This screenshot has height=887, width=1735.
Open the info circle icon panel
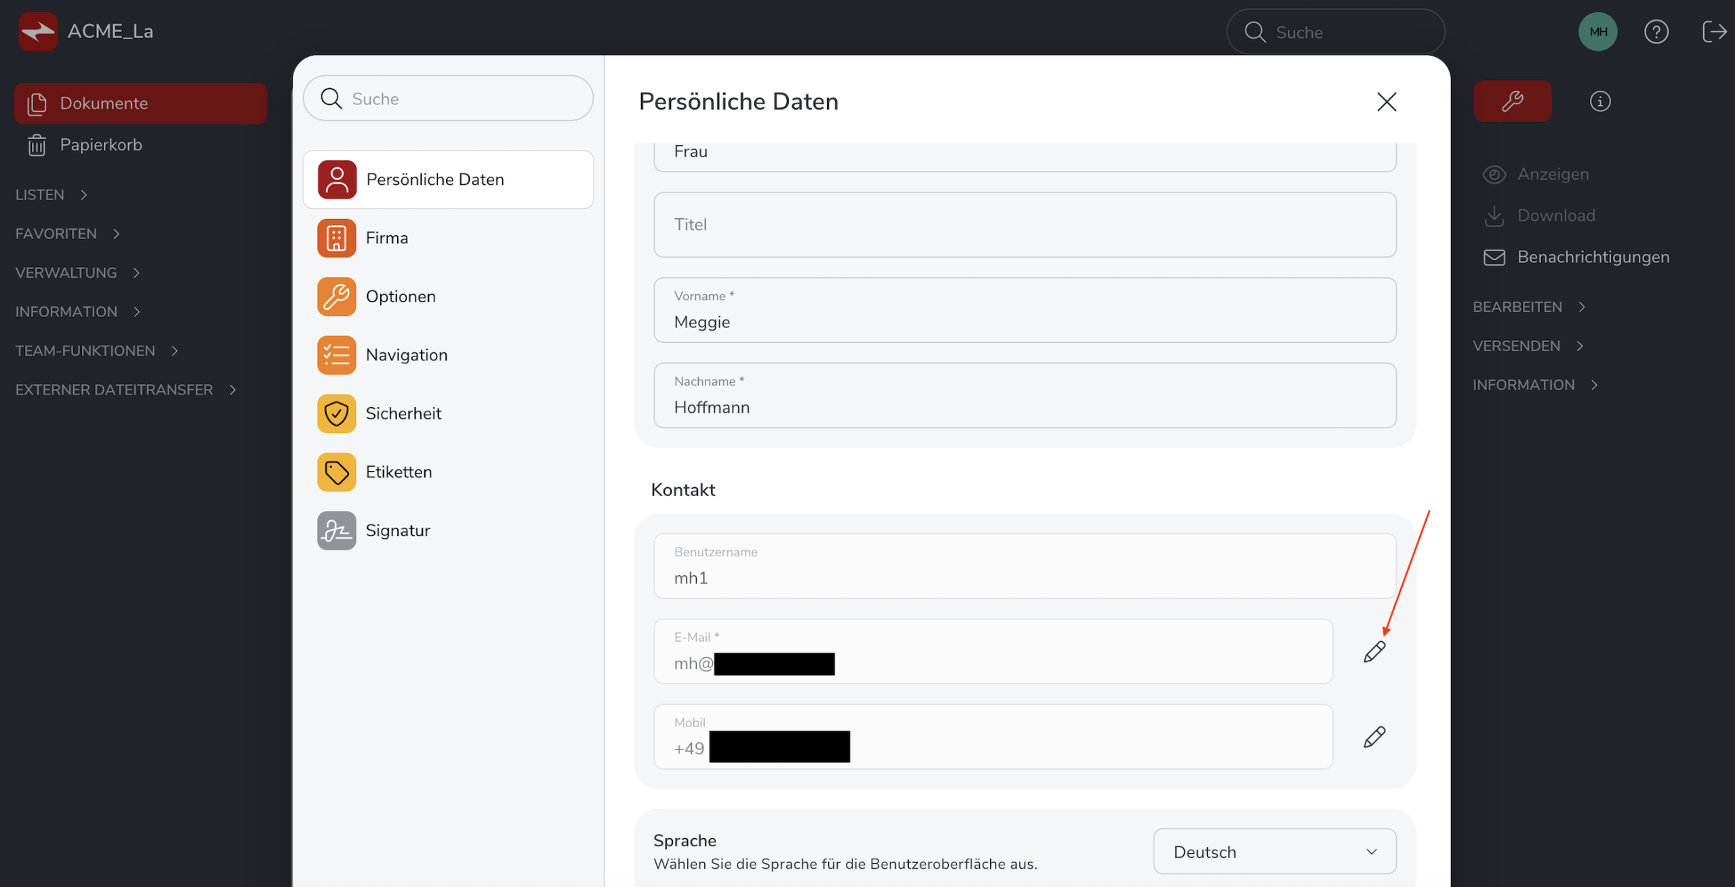(1599, 101)
